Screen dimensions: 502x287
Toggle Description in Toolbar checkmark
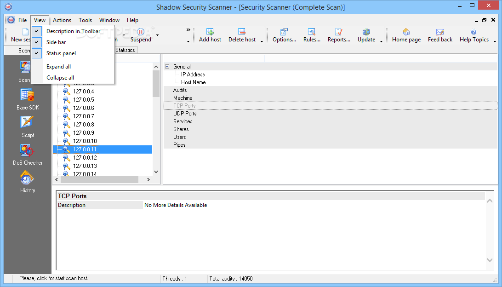tap(37, 31)
